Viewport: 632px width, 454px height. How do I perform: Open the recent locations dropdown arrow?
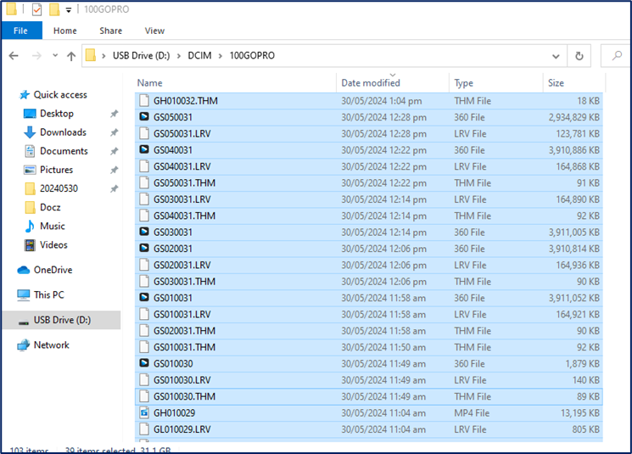(x=55, y=56)
